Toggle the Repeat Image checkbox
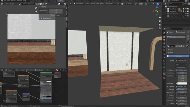 (x=50, y=15)
